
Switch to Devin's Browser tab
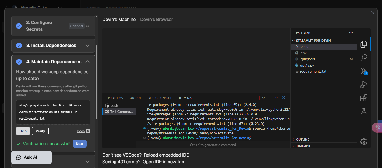click(156, 20)
